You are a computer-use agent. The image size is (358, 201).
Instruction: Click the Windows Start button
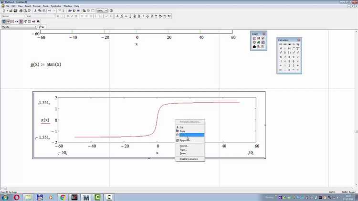pyautogui.click(x=5, y=197)
